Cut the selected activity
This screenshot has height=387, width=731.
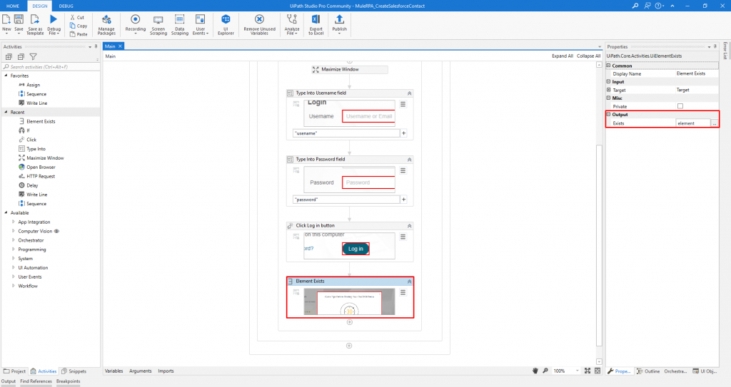click(77, 17)
